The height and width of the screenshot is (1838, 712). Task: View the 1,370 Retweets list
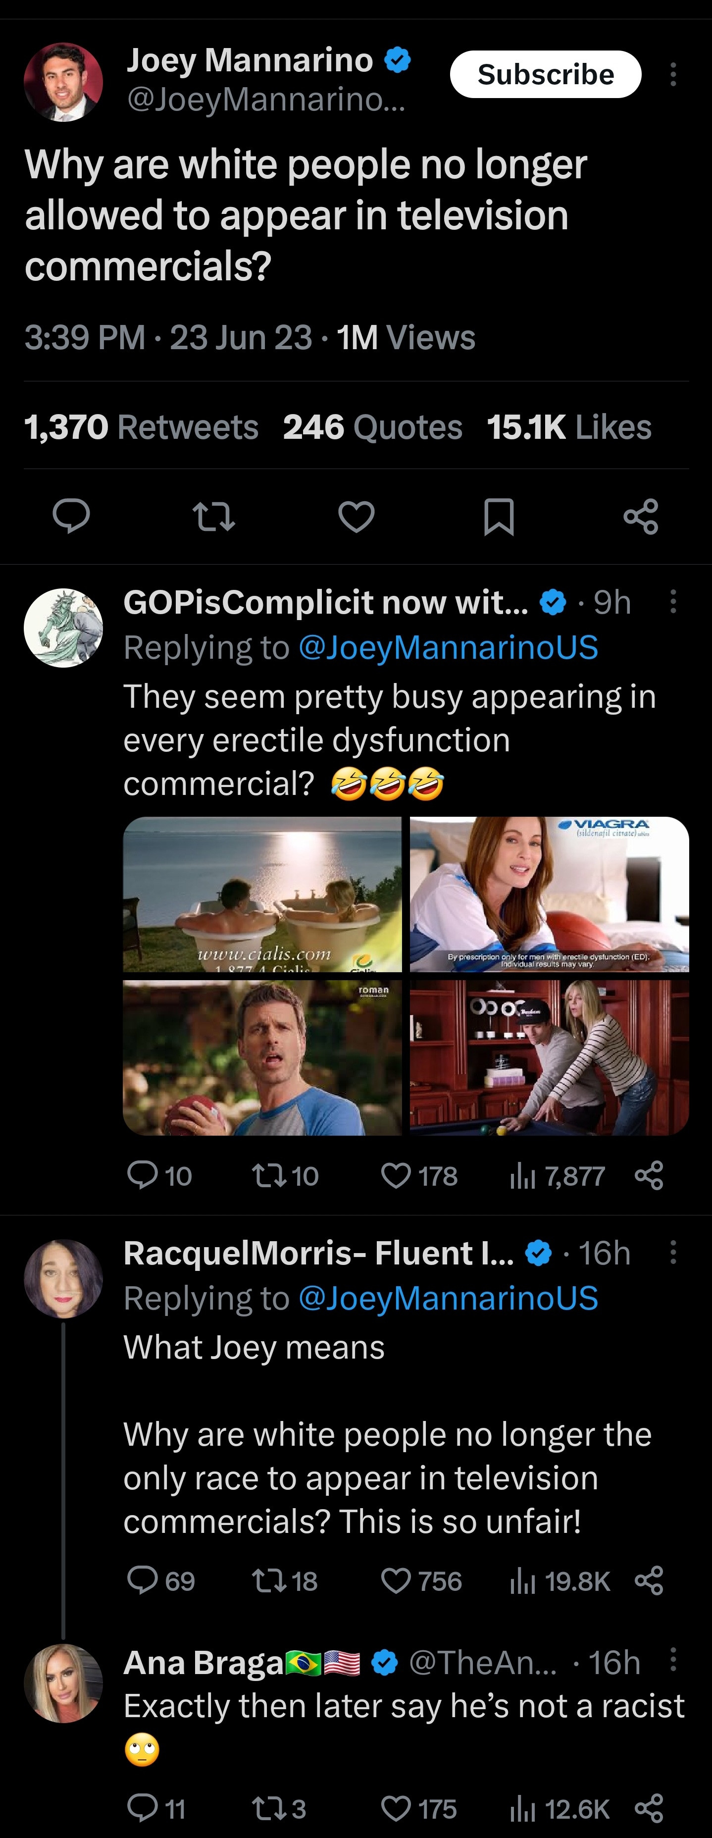tap(141, 427)
